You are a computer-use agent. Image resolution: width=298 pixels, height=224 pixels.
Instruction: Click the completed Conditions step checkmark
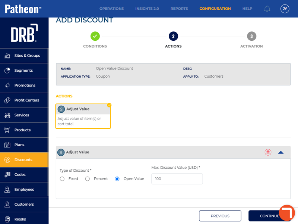click(x=95, y=36)
